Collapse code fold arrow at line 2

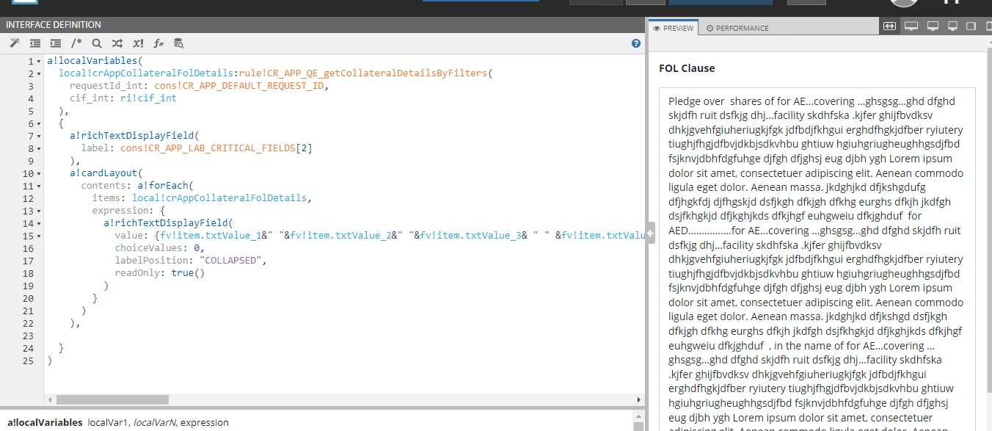click(x=38, y=73)
